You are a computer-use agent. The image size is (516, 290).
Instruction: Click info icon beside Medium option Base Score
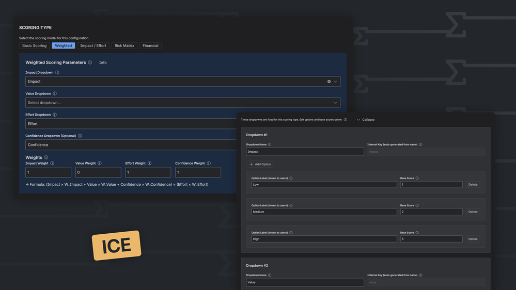(x=417, y=205)
